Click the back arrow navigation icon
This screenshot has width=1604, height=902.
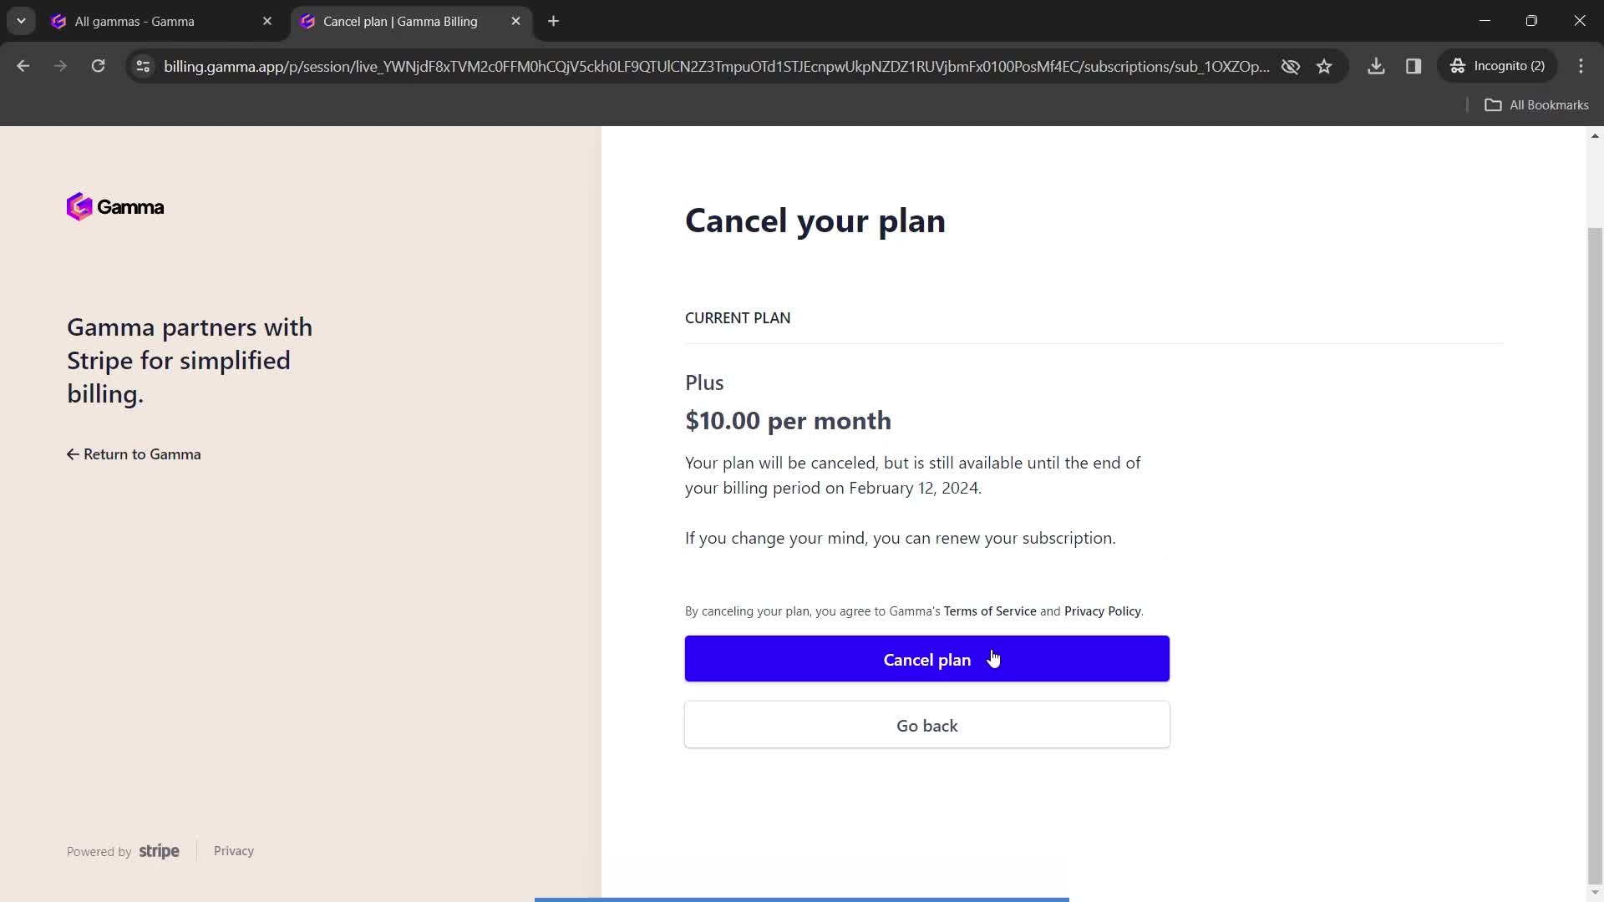(23, 66)
